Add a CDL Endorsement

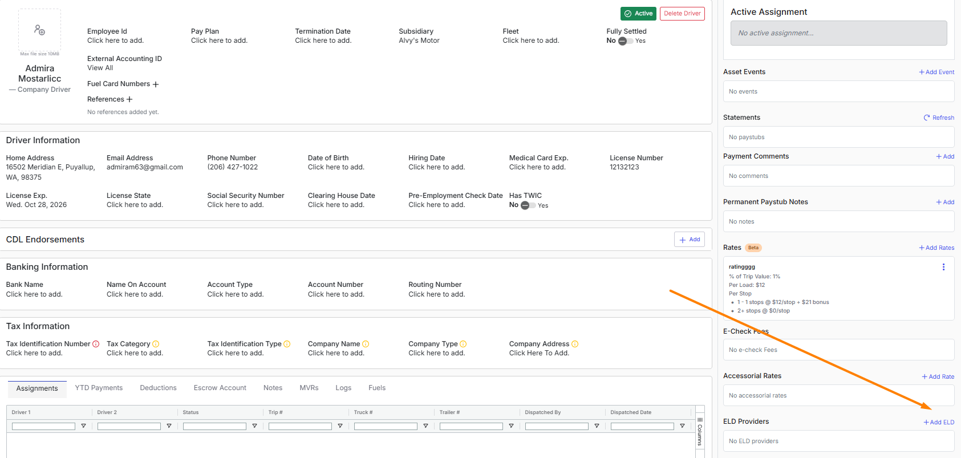(x=690, y=240)
